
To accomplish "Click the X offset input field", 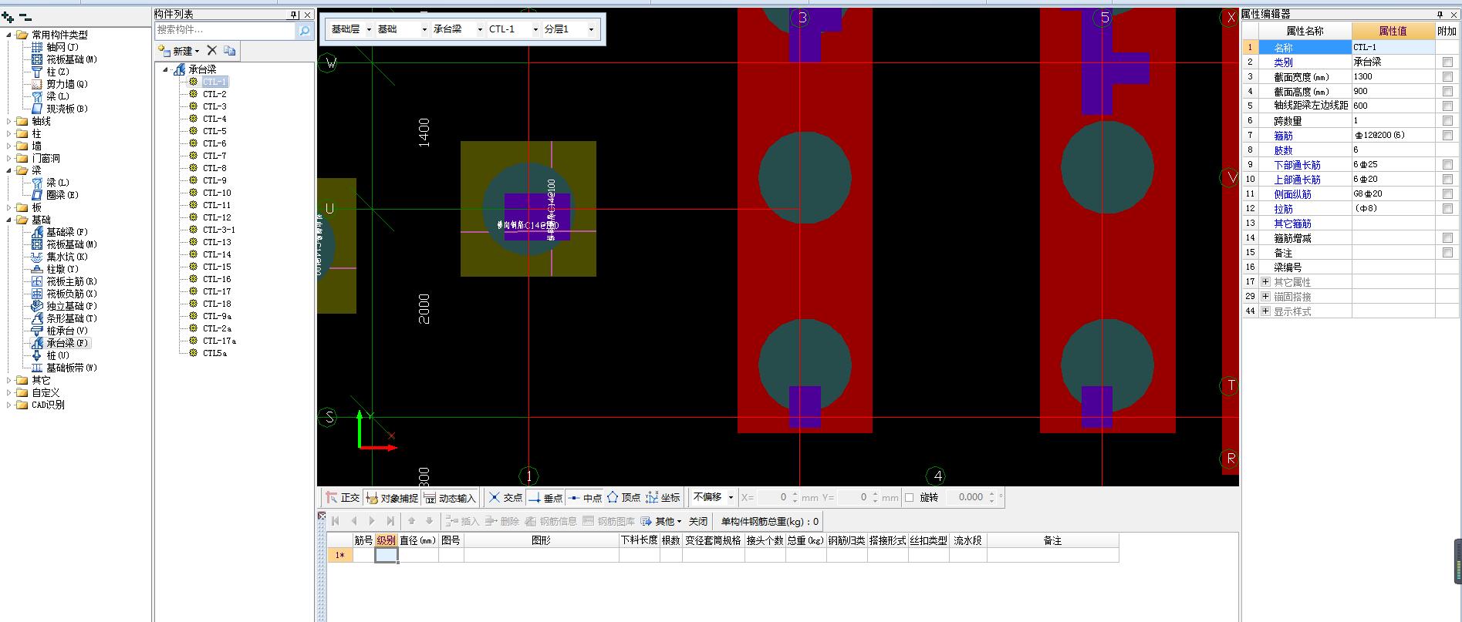I will tap(774, 498).
